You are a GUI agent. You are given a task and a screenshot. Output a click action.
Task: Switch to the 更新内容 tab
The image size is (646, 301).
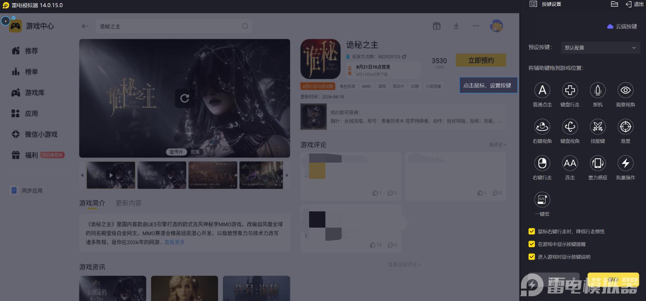tap(128, 203)
